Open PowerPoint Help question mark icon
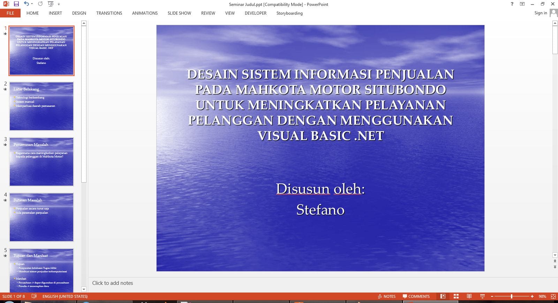Image resolution: width=558 pixels, height=303 pixels. tap(512, 4)
